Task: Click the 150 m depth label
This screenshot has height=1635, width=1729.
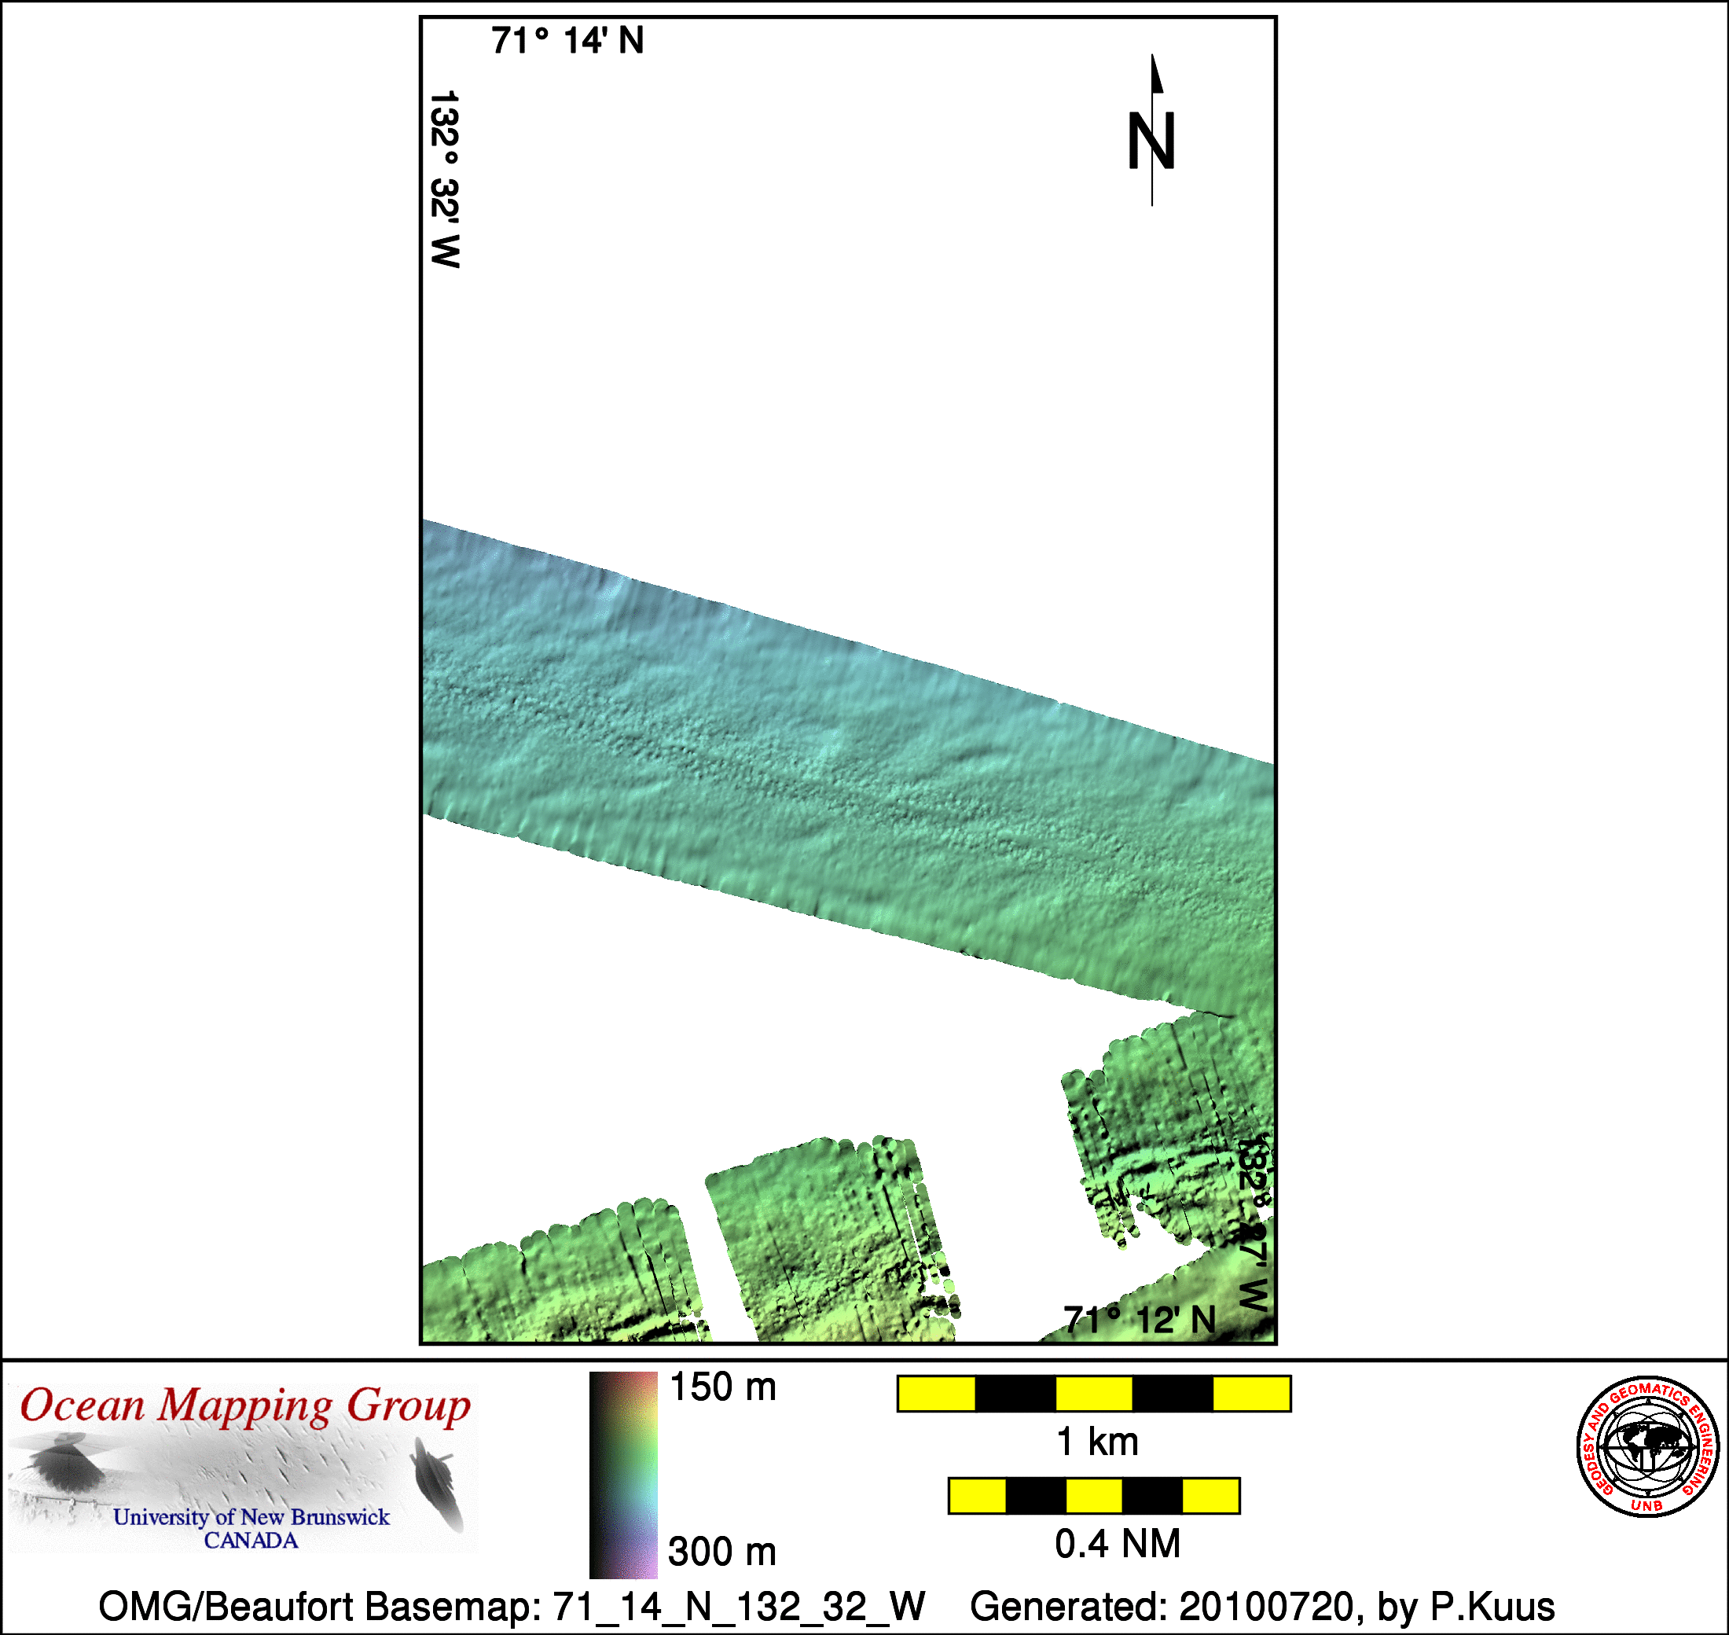Action: (x=722, y=1387)
